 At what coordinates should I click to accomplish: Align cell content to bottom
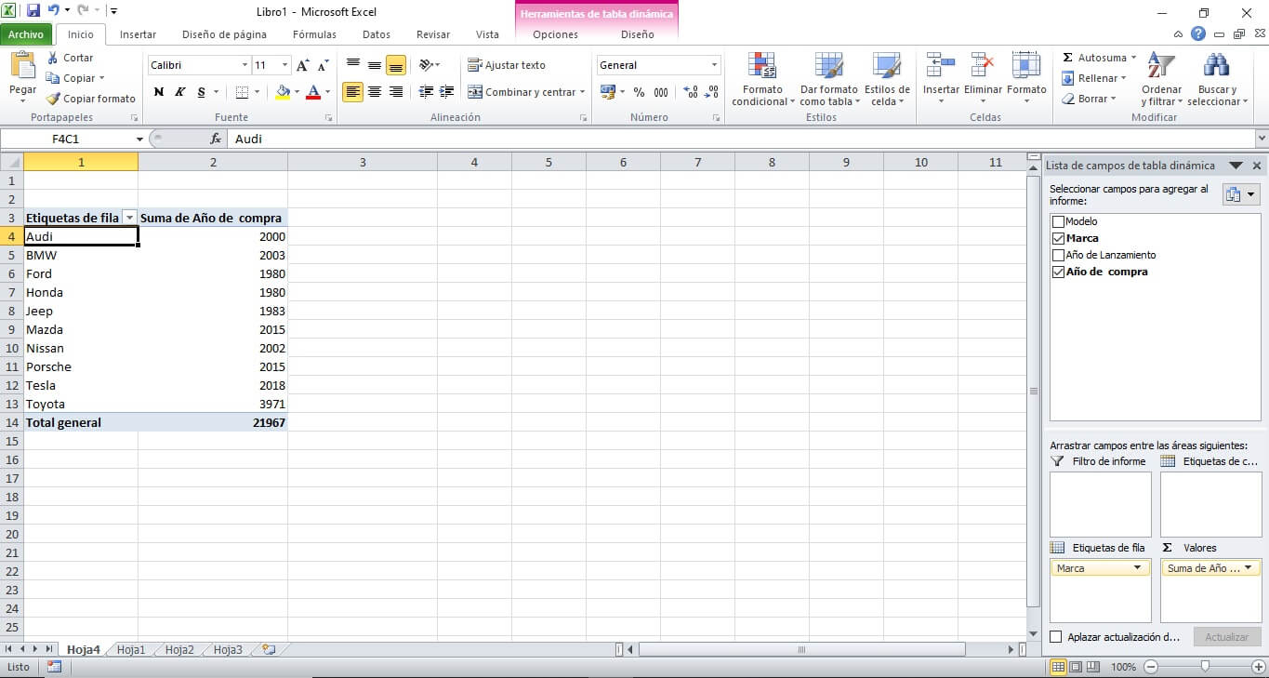[396, 65]
